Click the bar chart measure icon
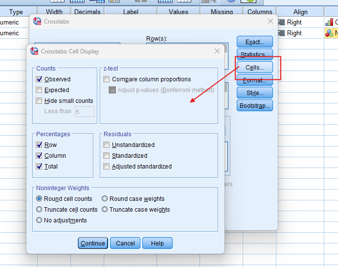Viewport: 338px width, 267px height. pyautogui.click(x=329, y=23)
